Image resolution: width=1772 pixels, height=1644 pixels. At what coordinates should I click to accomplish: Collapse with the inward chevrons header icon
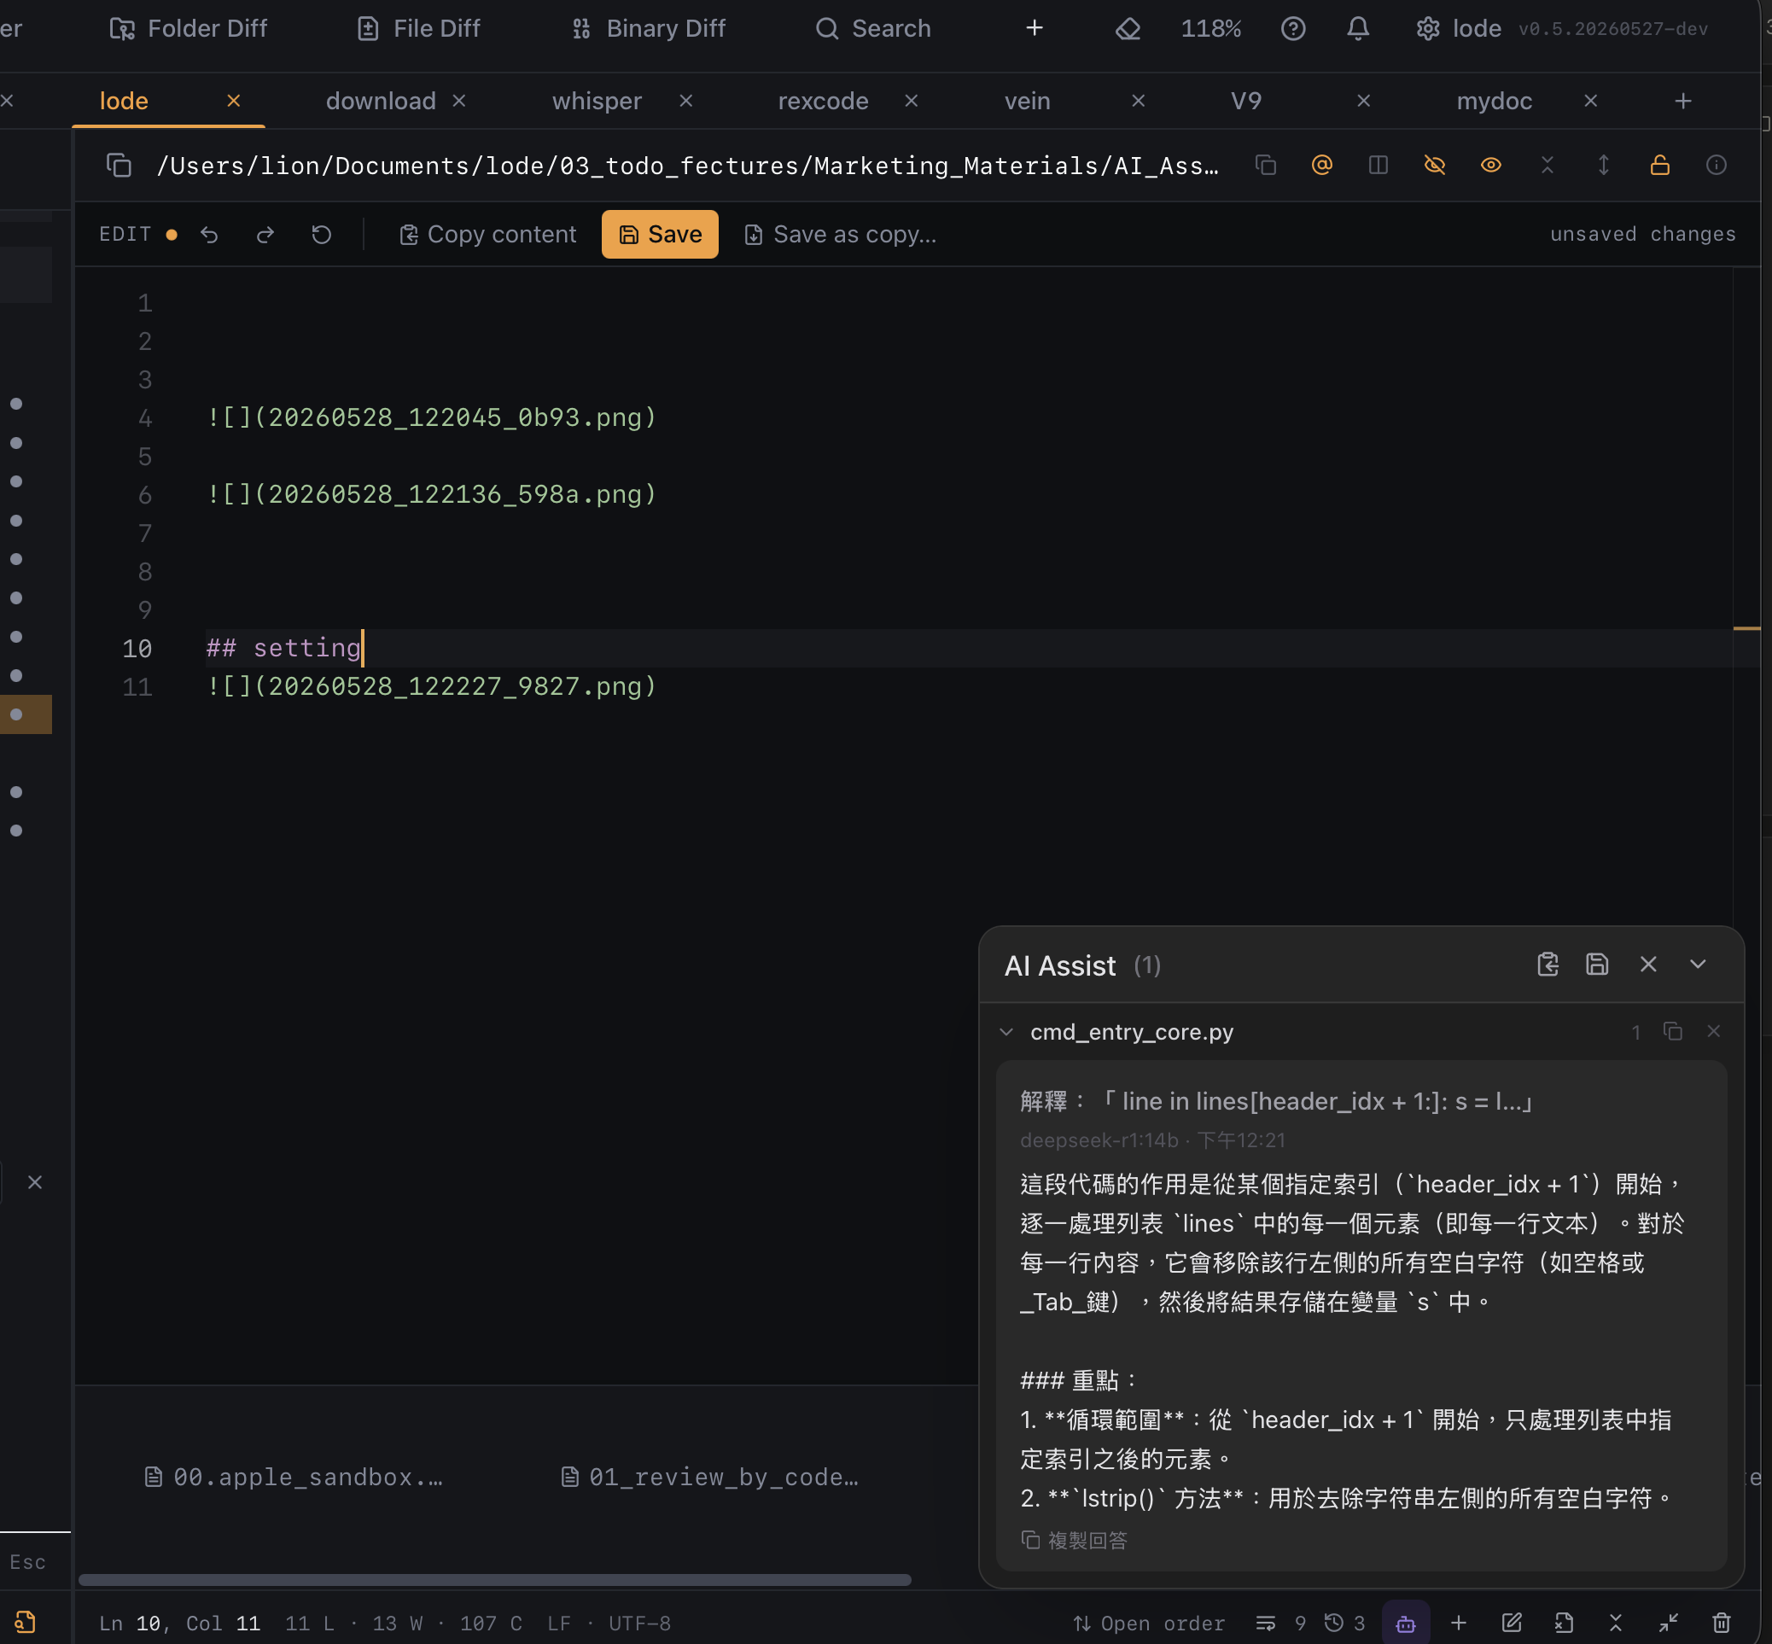1547,166
